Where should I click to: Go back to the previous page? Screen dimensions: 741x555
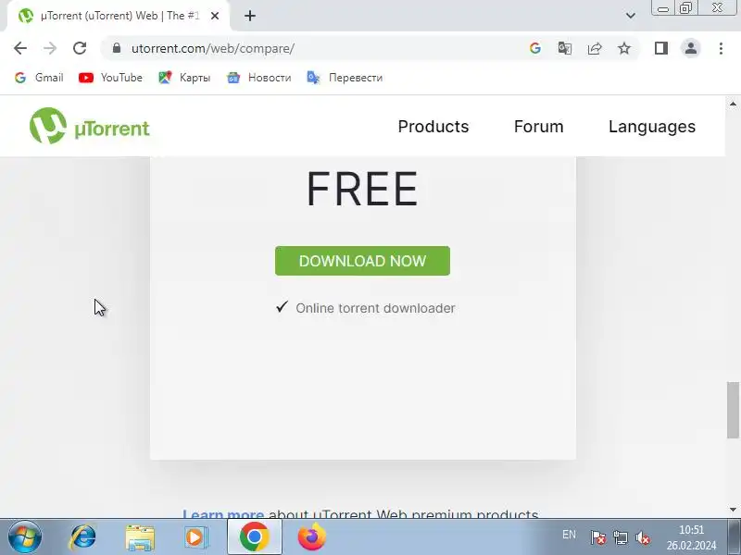coord(20,48)
